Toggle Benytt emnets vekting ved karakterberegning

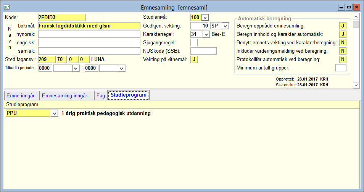tap(343, 42)
